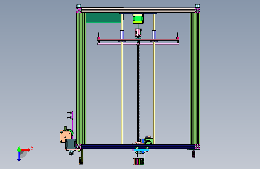Select the bottom-left pink corner bracket
This screenshot has height=169, width=260.
point(79,146)
